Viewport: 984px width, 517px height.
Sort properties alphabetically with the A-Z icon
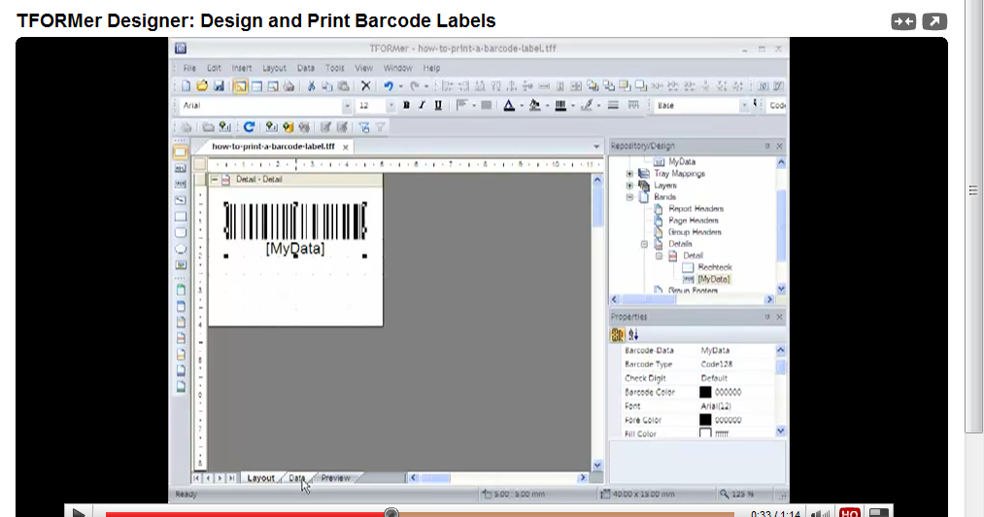[633, 335]
